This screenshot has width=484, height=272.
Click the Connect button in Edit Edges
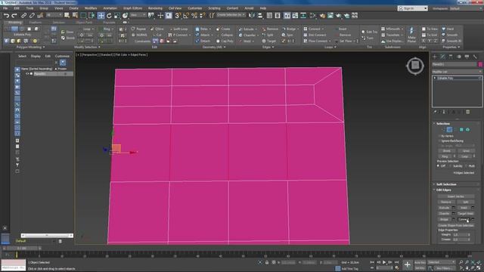click(464, 219)
